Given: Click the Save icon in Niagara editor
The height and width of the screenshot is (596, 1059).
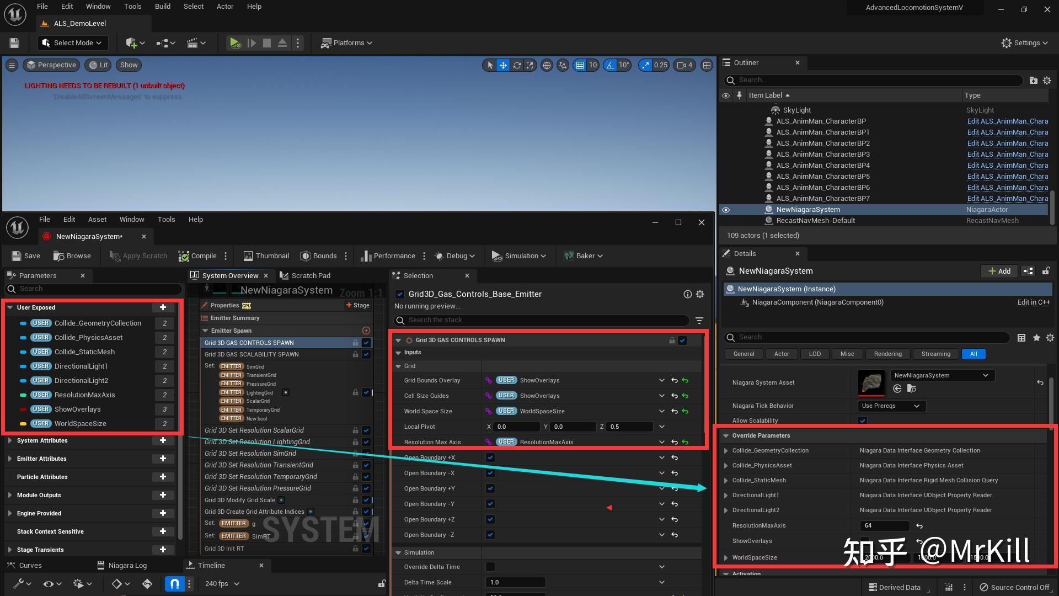Looking at the screenshot, I should point(17,256).
